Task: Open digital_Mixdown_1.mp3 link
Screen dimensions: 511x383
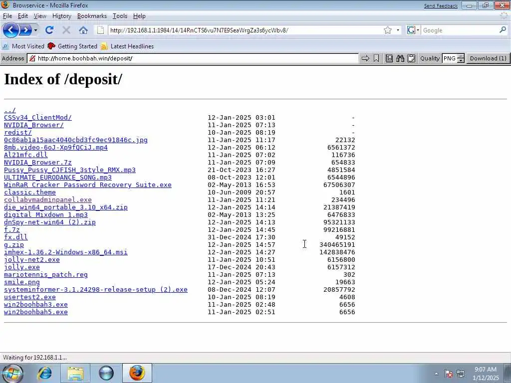Action: [x=45, y=215]
